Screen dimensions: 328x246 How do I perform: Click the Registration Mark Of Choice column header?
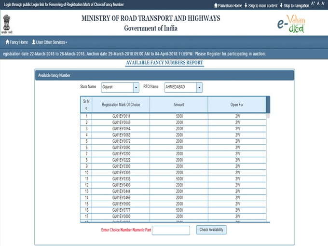pos(121,104)
